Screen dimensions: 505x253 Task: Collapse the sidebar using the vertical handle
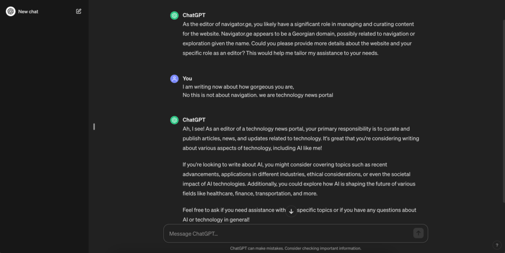(94, 126)
